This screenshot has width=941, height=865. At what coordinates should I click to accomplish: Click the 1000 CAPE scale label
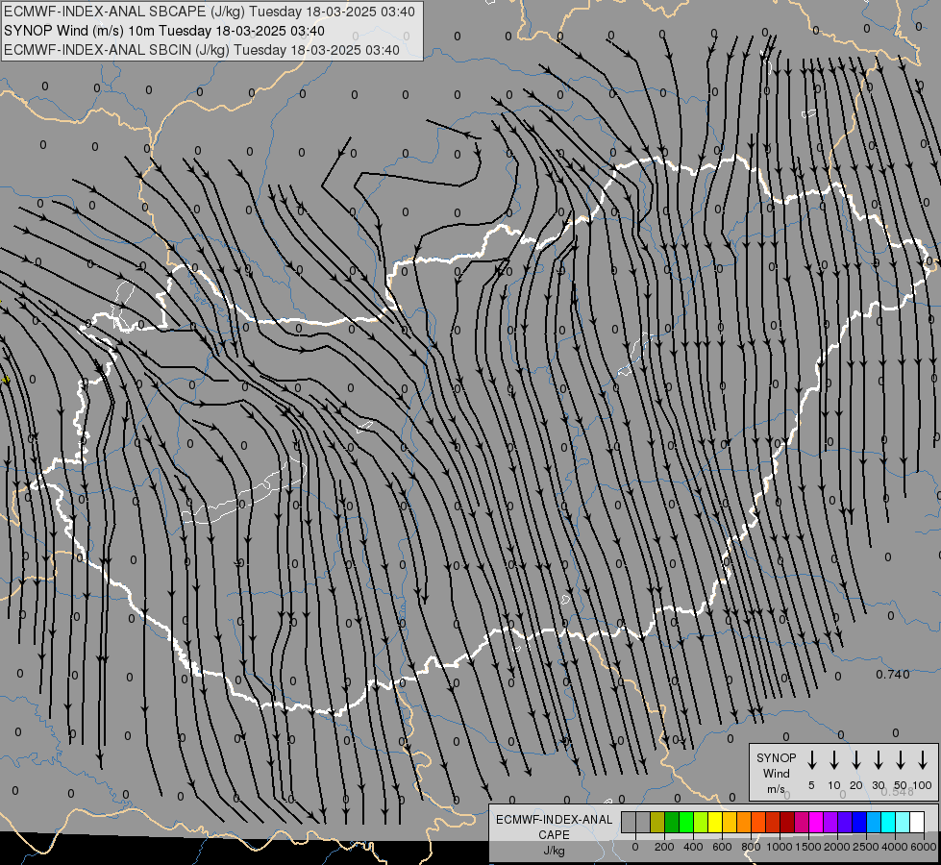(780, 847)
